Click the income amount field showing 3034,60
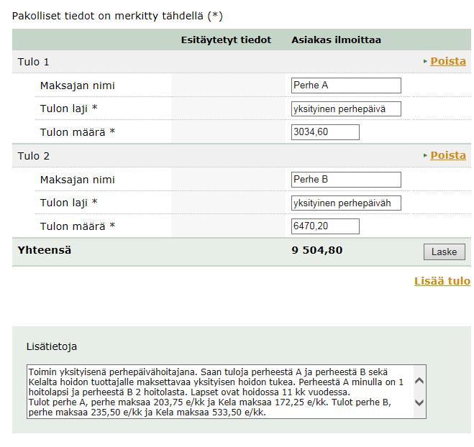This screenshot has height=447, width=474. 325,132
